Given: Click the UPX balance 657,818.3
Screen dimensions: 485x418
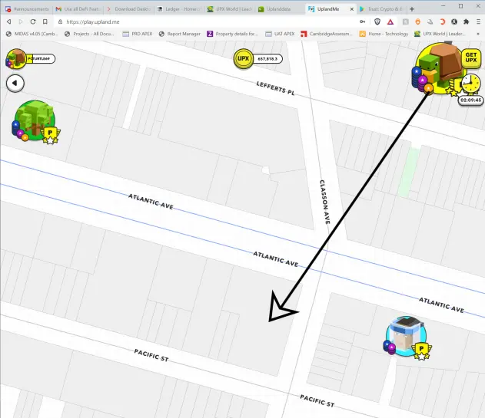Looking at the screenshot, I should [x=267, y=58].
